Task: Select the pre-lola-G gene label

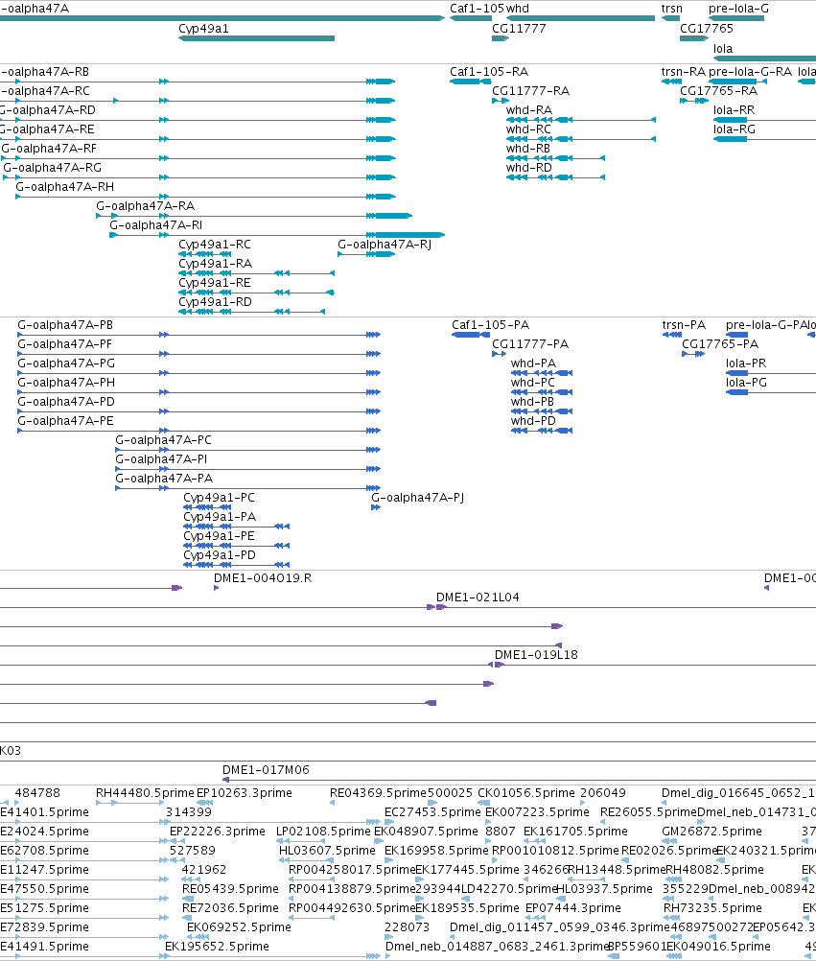Action: (738, 9)
